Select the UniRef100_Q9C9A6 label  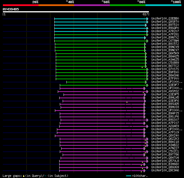pos(165,171)
